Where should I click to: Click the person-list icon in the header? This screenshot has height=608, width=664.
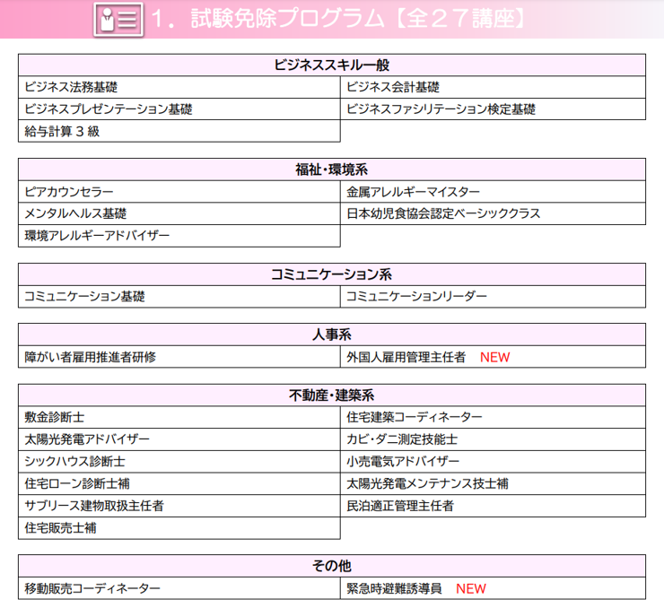pyautogui.click(x=118, y=20)
